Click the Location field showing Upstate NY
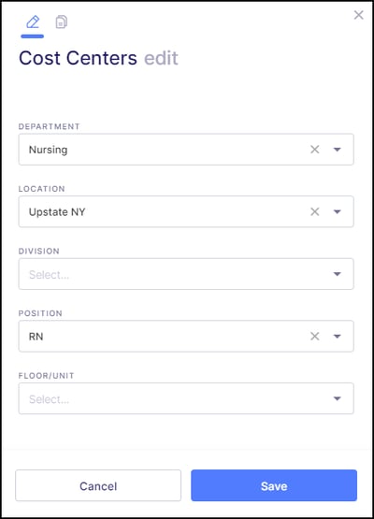This screenshot has height=519, width=374. 186,211
